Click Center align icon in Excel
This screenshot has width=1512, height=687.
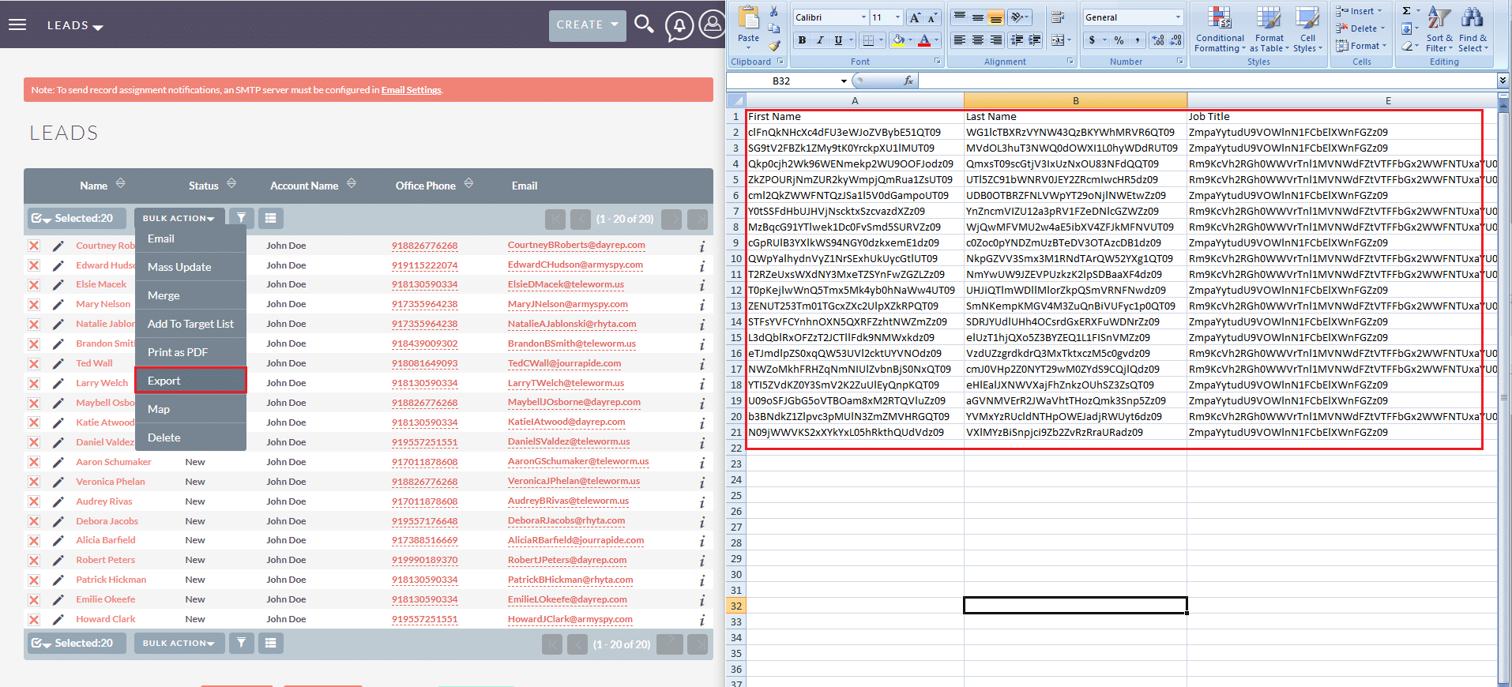click(x=977, y=39)
